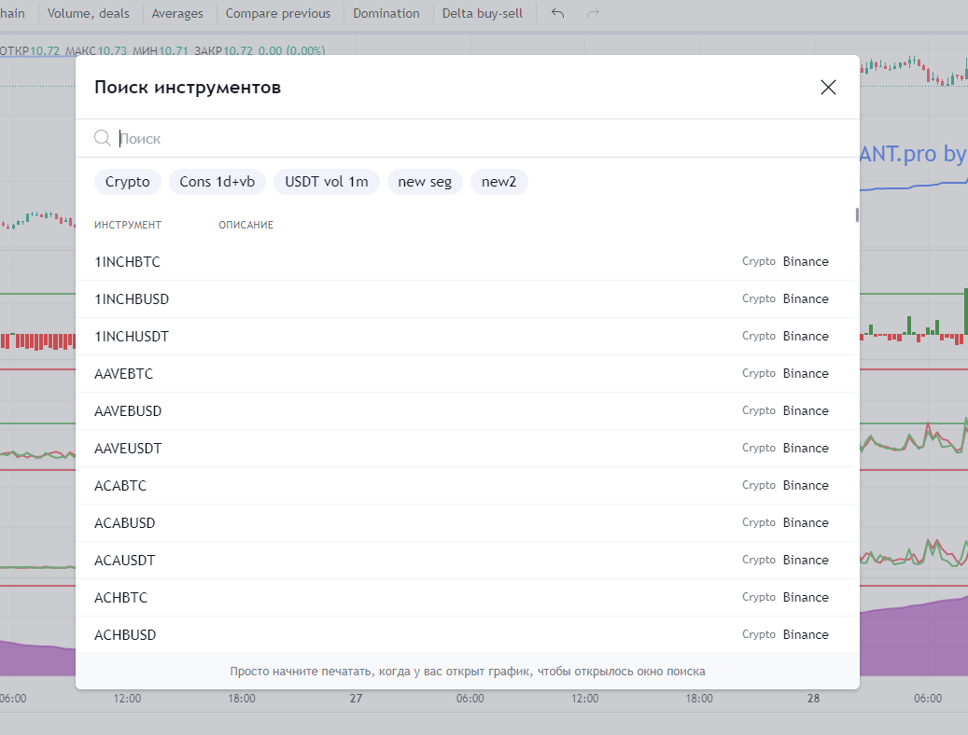Click Compare previous in the toolbar

[x=278, y=14]
